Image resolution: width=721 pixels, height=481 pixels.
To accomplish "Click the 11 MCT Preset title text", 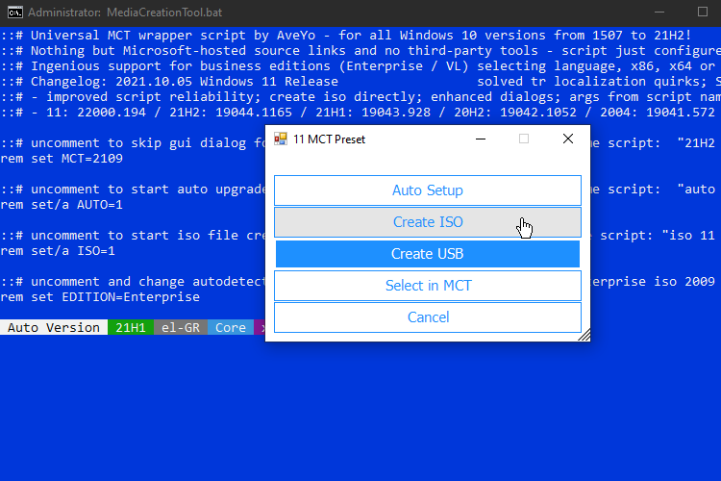I will 329,139.
